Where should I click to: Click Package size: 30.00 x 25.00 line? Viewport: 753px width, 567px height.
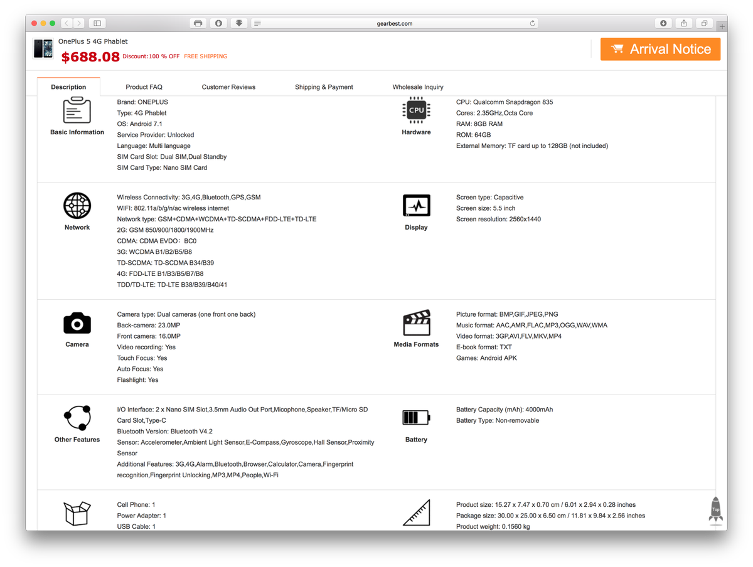tap(550, 516)
